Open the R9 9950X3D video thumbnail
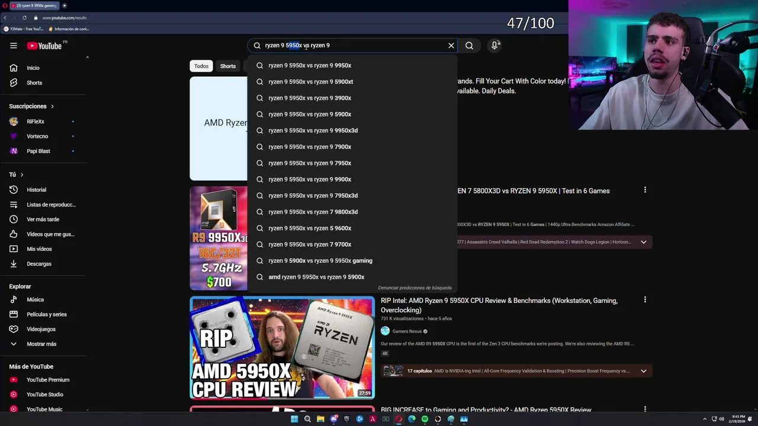This screenshot has height=426, width=758. point(219,238)
